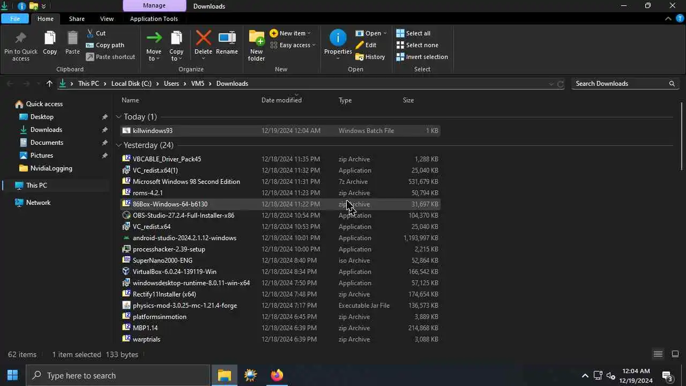Refresh the Downloads folder view
The image size is (686, 386).
click(x=561, y=84)
